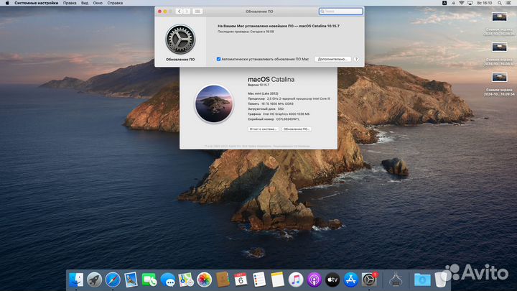Select the middle screenshot file on desktop
The width and height of the screenshot is (517, 291).
click(x=499, y=54)
